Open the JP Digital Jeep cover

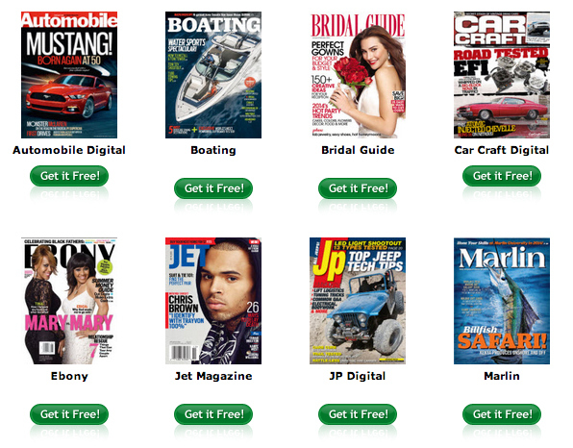pyautogui.click(x=358, y=301)
